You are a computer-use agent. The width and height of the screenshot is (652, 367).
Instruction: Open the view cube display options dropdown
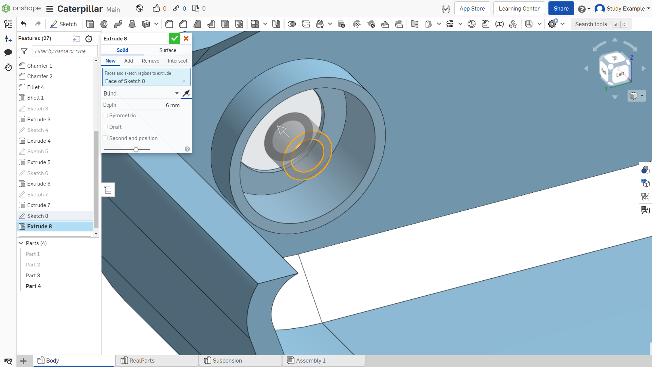[x=637, y=96]
